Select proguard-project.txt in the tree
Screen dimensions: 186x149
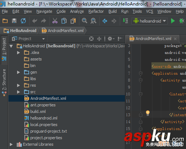[x=45, y=131]
